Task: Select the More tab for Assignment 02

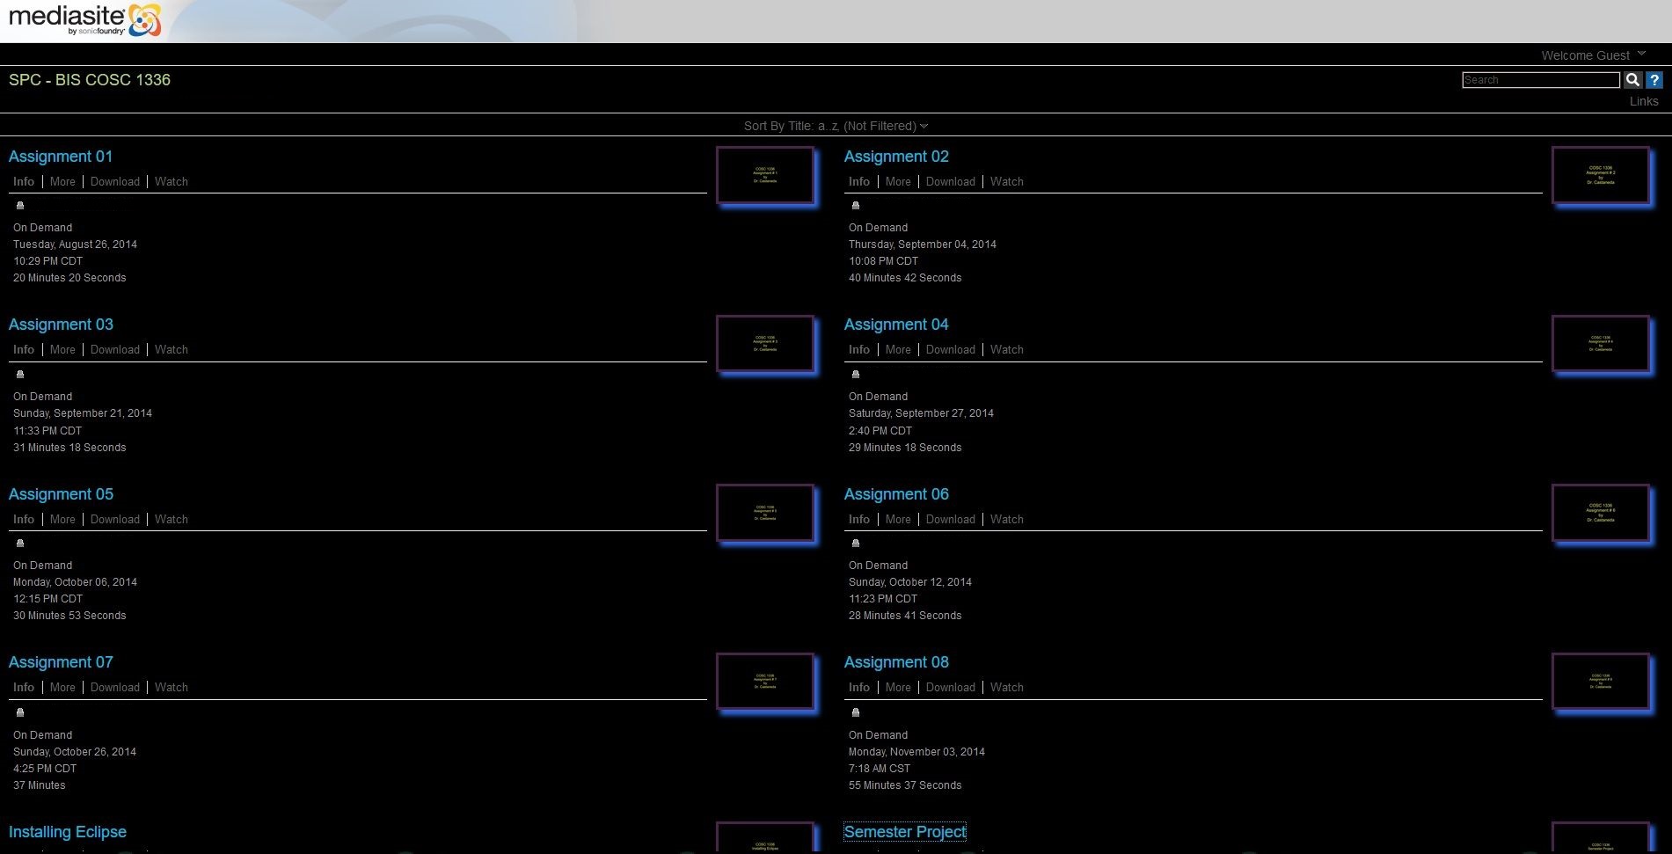Action: click(x=898, y=181)
